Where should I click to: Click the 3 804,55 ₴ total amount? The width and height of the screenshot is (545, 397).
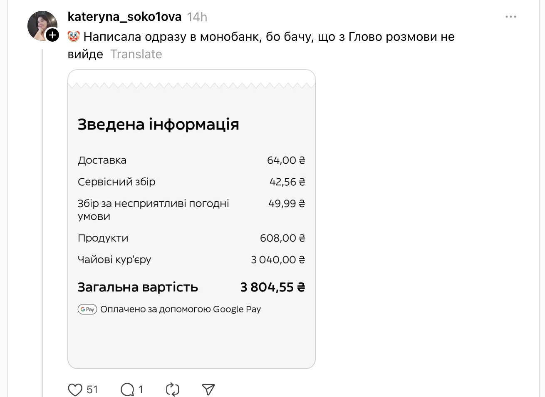click(272, 287)
